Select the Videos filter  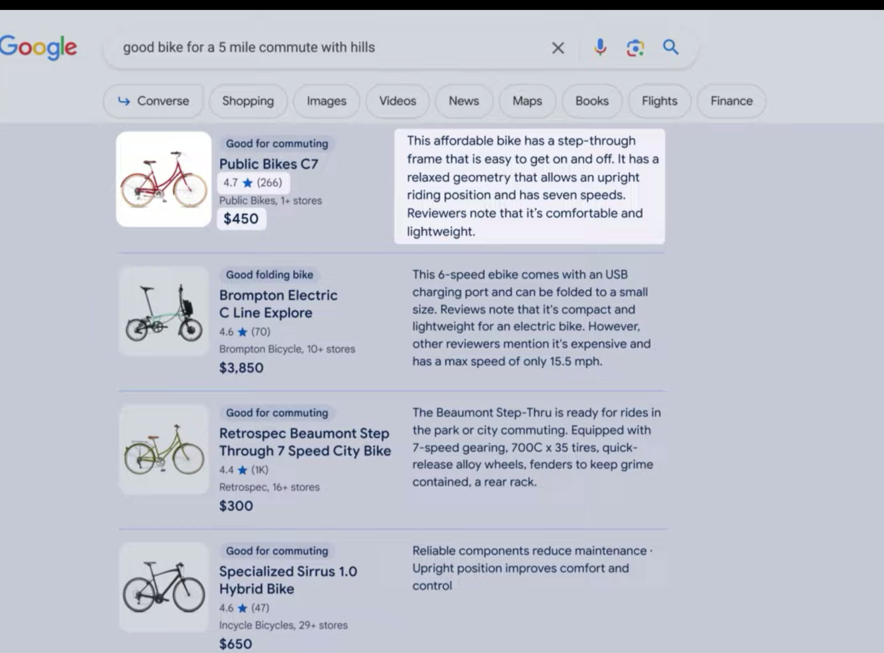click(397, 101)
